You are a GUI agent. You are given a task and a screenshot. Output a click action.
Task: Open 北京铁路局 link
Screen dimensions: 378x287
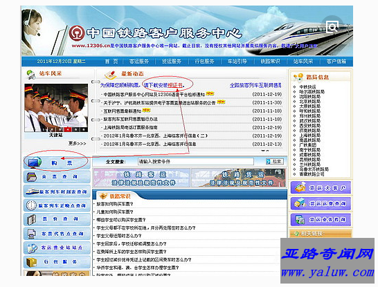(309, 102)
